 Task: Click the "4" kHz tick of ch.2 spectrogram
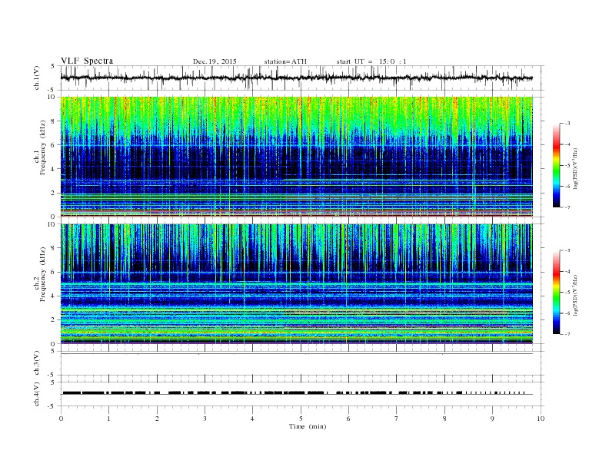53,296
